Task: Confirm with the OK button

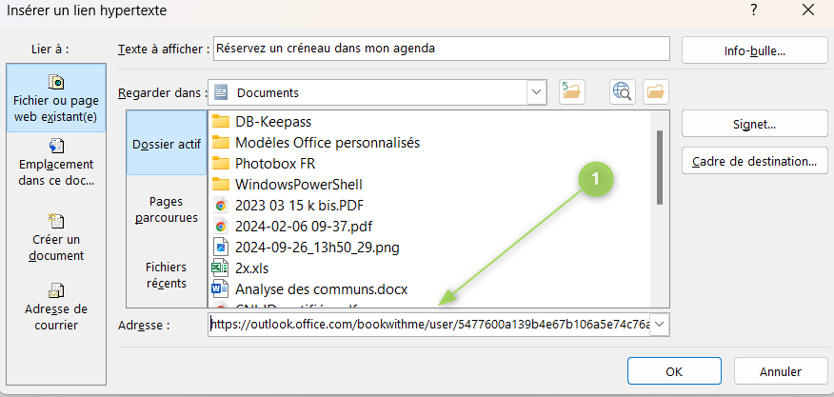Action: [x=673, y=371]
